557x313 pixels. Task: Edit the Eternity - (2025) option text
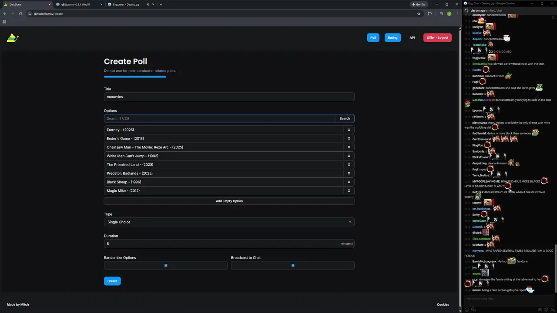pyautogui.click(x=224, y=130)
